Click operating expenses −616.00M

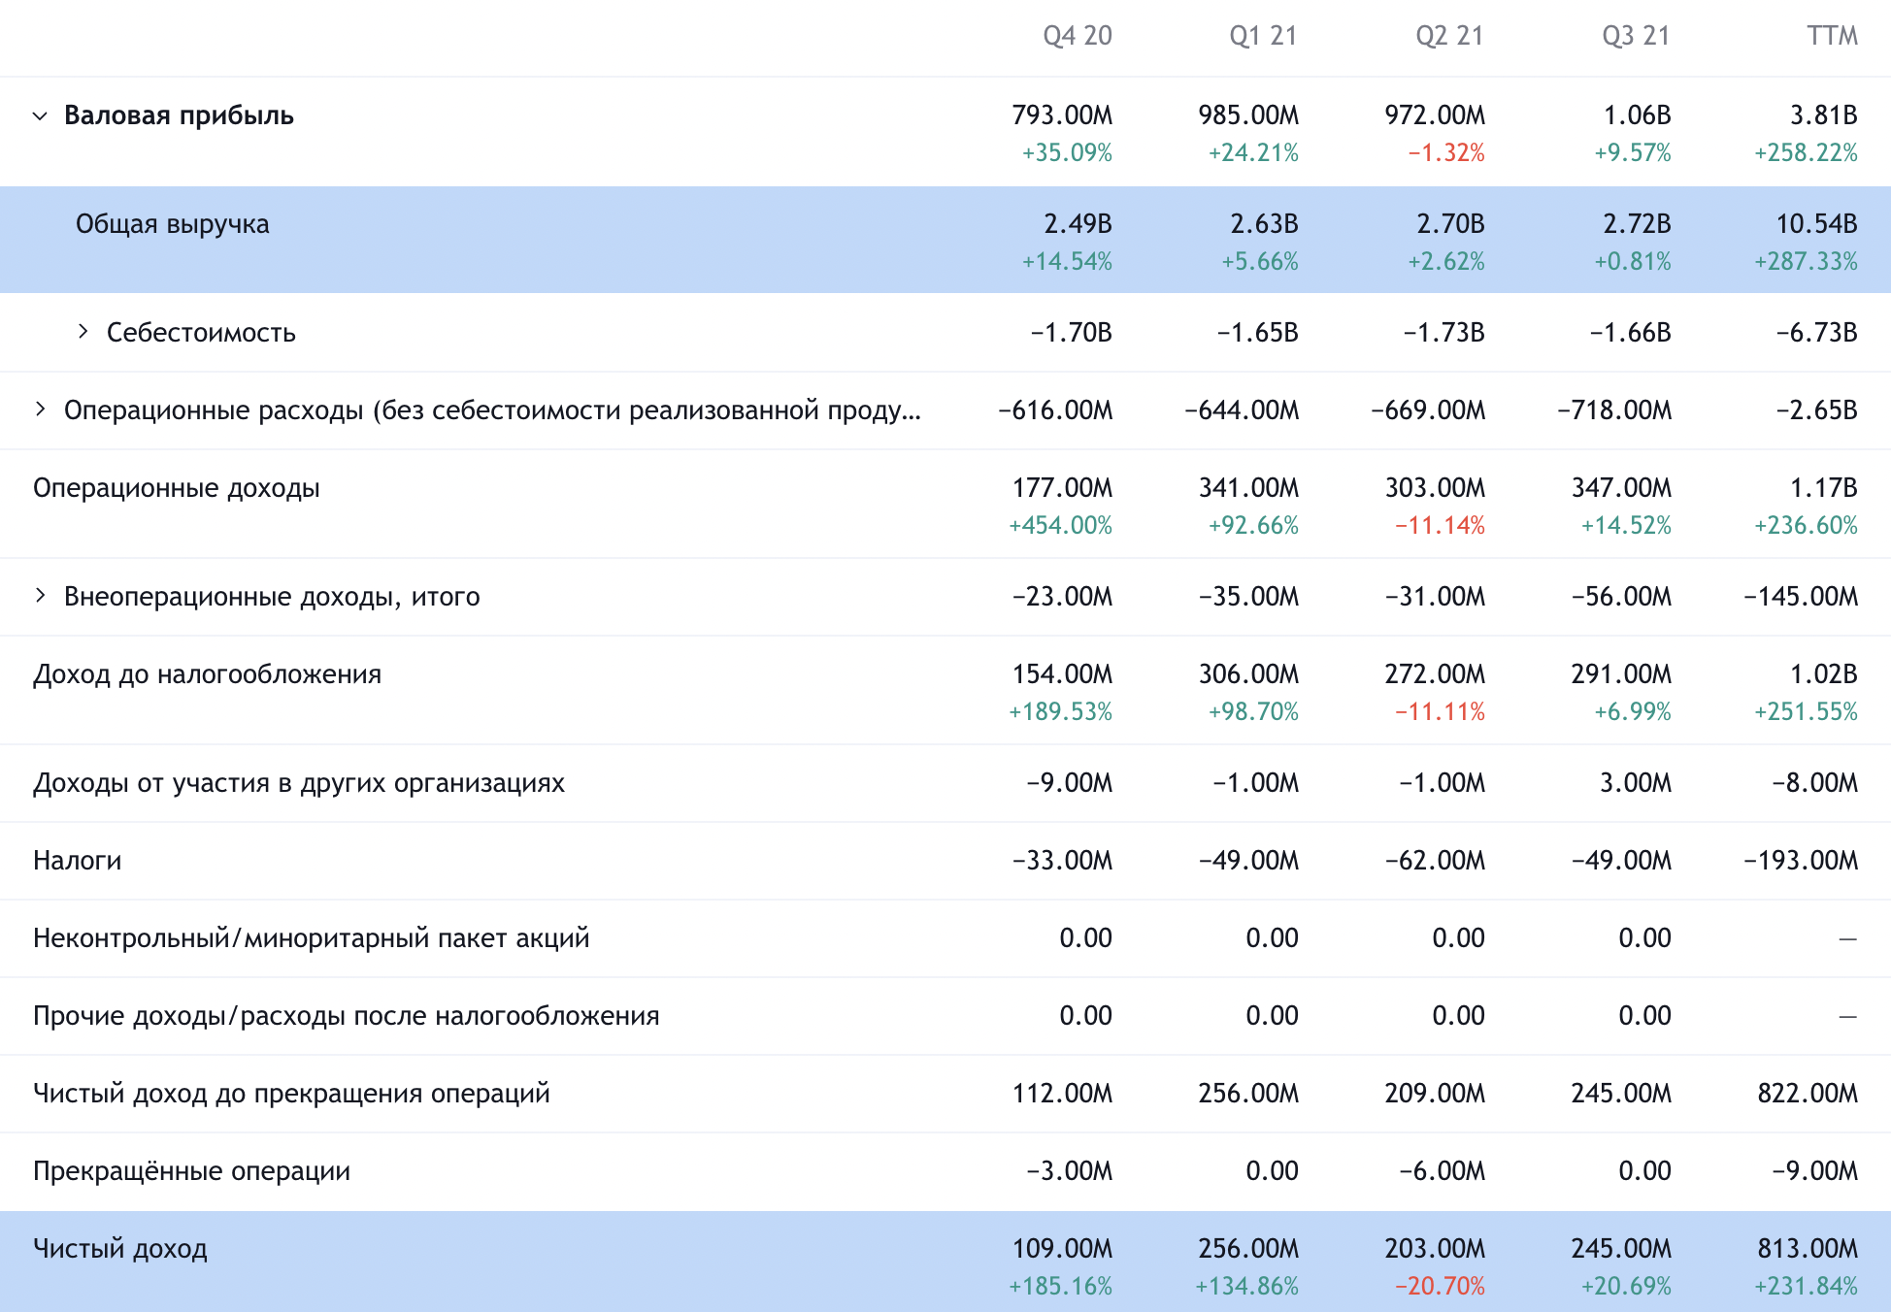pyautogui.click(x=1055, y=410)
